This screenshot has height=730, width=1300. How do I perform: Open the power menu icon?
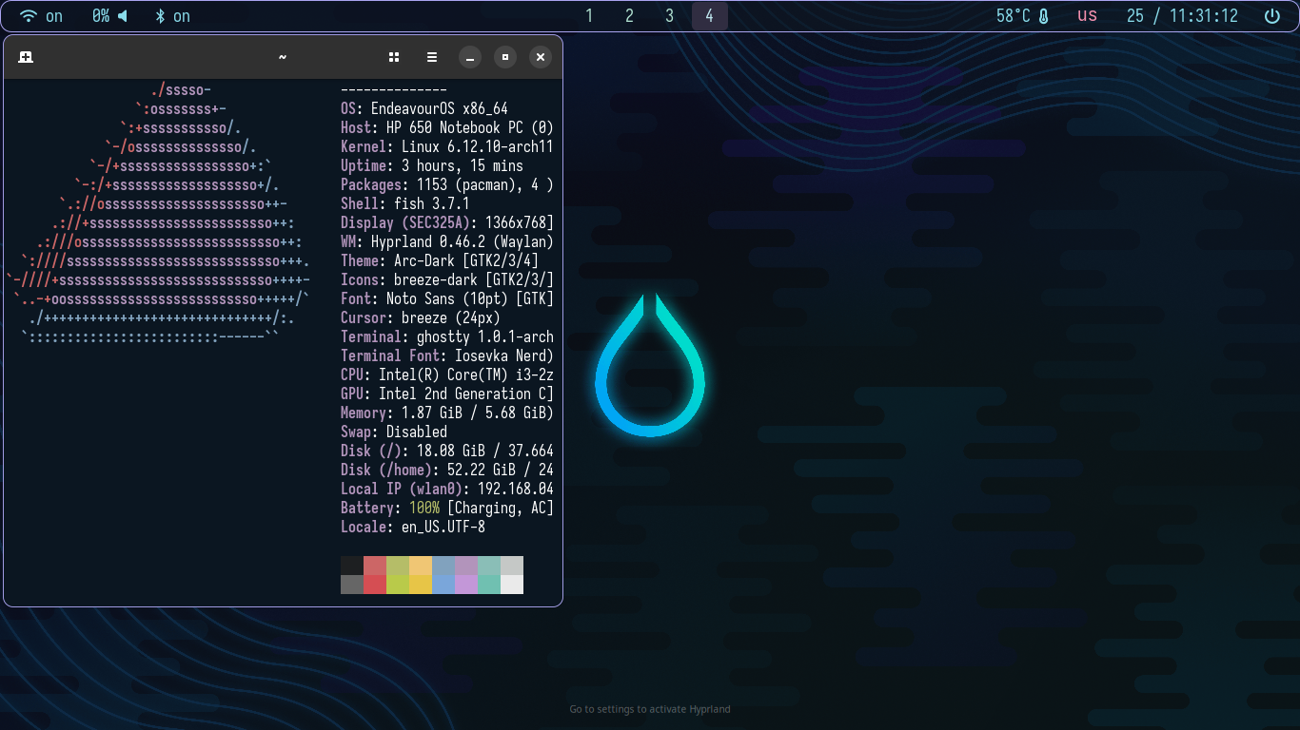pyautogui.click(x=1271, y=16)
